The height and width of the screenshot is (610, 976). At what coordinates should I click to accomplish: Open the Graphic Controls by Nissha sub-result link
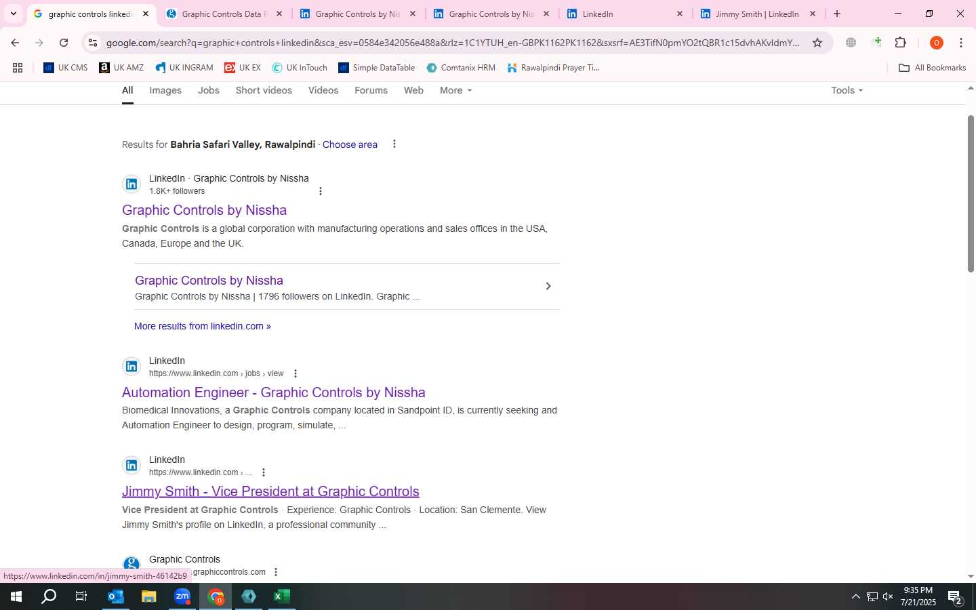[209, 281]
